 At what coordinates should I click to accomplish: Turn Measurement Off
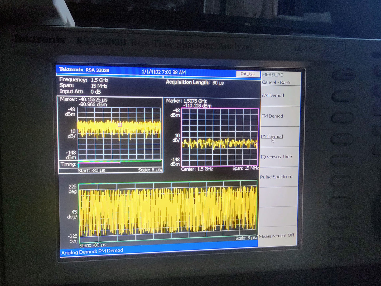coord(277,235)
